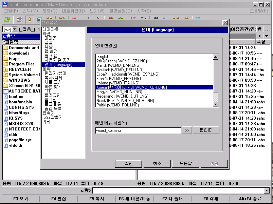Click the Total Commander floppy title icon
The image size is (273, 204).
point(5,4)
